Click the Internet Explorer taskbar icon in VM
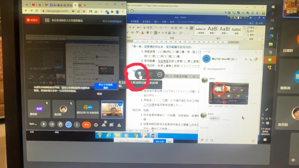This screenshot has width=299, height=168. point(109,135)
